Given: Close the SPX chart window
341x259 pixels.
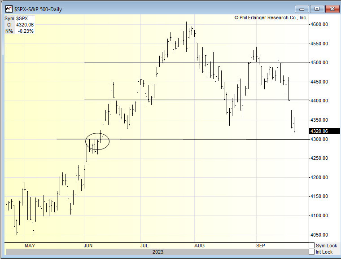Looking at the screenshot, I should point(332,9).
